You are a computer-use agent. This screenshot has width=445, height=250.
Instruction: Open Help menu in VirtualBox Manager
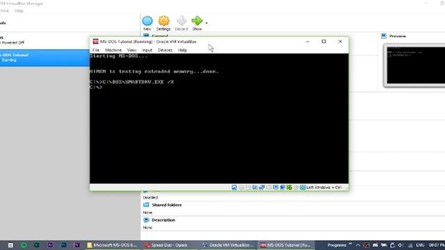(19, 11)
